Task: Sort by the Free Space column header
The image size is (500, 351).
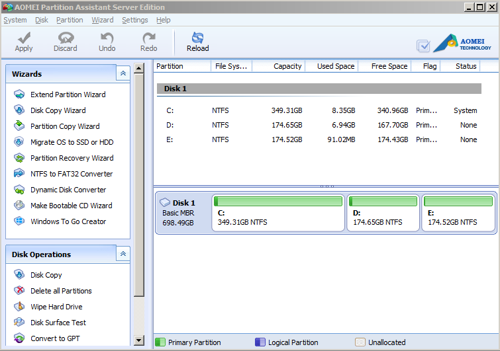Action: point(385,66)
